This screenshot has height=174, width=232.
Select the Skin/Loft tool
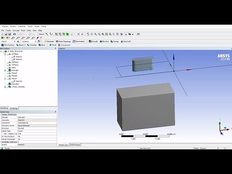[x=126, y=42]
